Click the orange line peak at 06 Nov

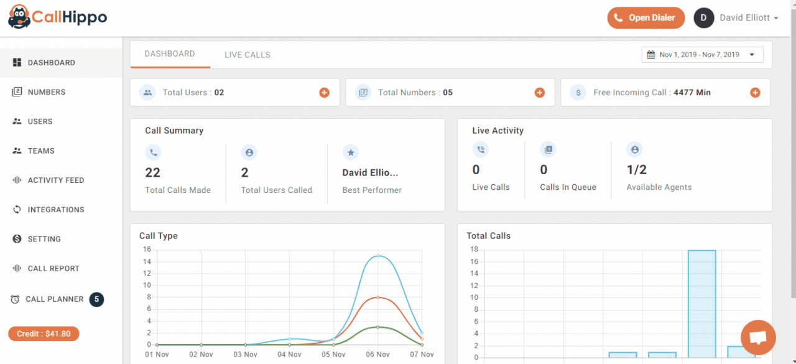coord(377,297)
